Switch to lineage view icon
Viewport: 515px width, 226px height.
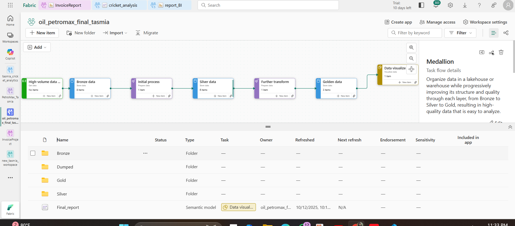(x=506, y=33)
